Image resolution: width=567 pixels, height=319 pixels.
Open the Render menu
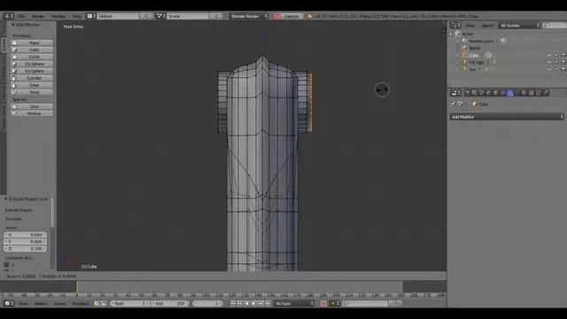coord(38,16)
